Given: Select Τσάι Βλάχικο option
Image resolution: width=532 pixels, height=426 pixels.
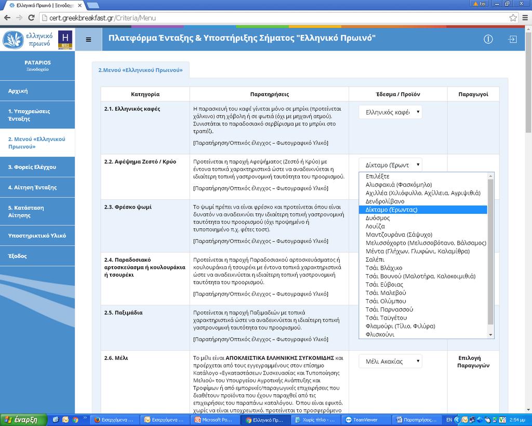Looking at the screenshot, I should [423, 268].
